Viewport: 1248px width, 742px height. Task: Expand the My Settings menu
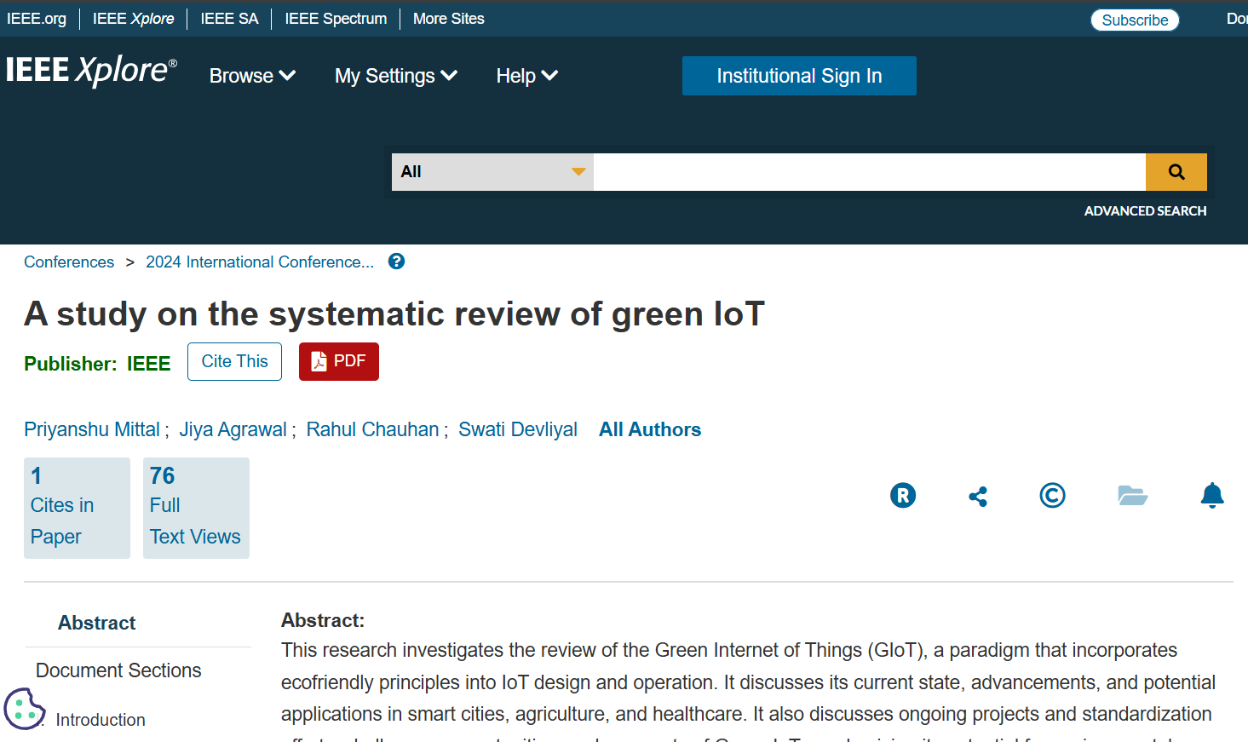point(396,76)
